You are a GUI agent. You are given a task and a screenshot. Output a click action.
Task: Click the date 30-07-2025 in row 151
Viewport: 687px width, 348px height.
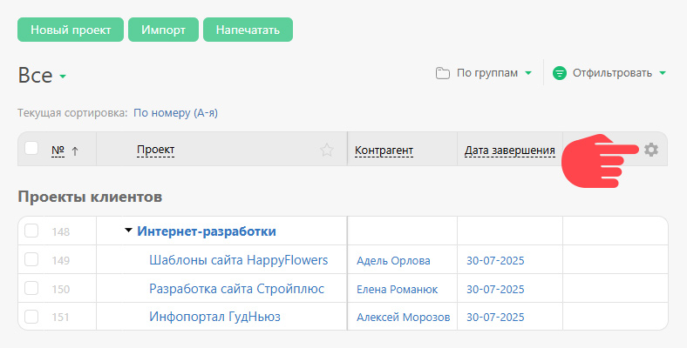(x=495, y=318)
